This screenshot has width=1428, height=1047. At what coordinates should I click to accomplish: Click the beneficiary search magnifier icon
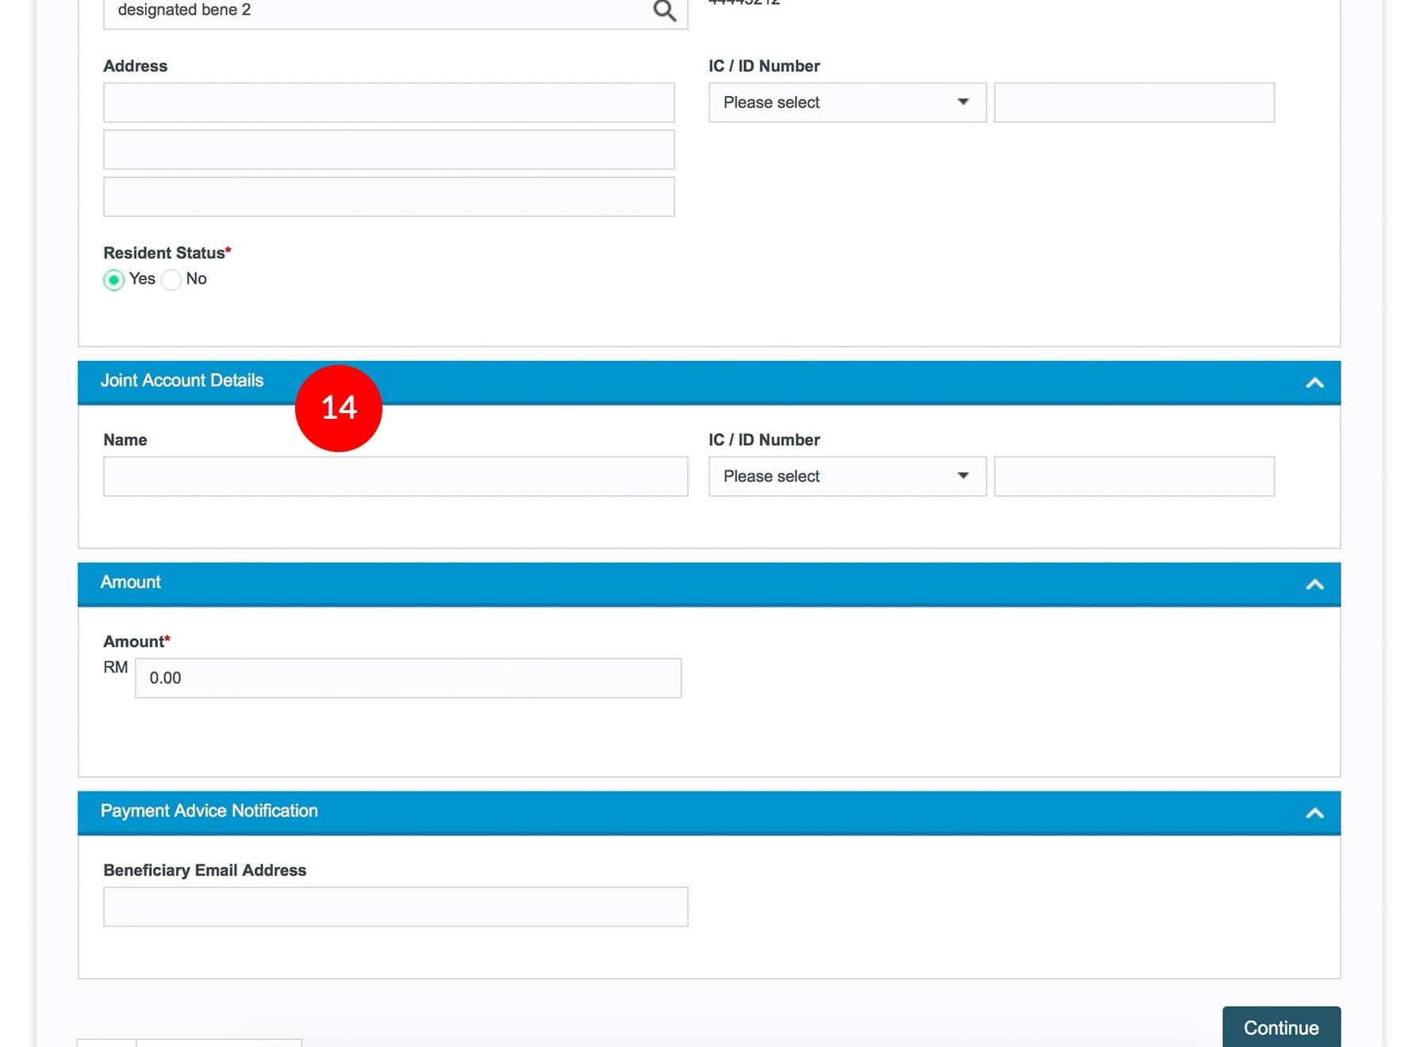664,11
